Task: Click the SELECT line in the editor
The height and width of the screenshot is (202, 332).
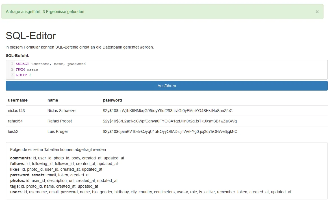Action: (x=51, y=64)
